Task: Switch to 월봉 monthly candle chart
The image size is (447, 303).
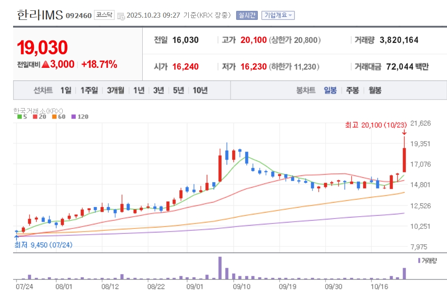Action: (x=375, y=90)
